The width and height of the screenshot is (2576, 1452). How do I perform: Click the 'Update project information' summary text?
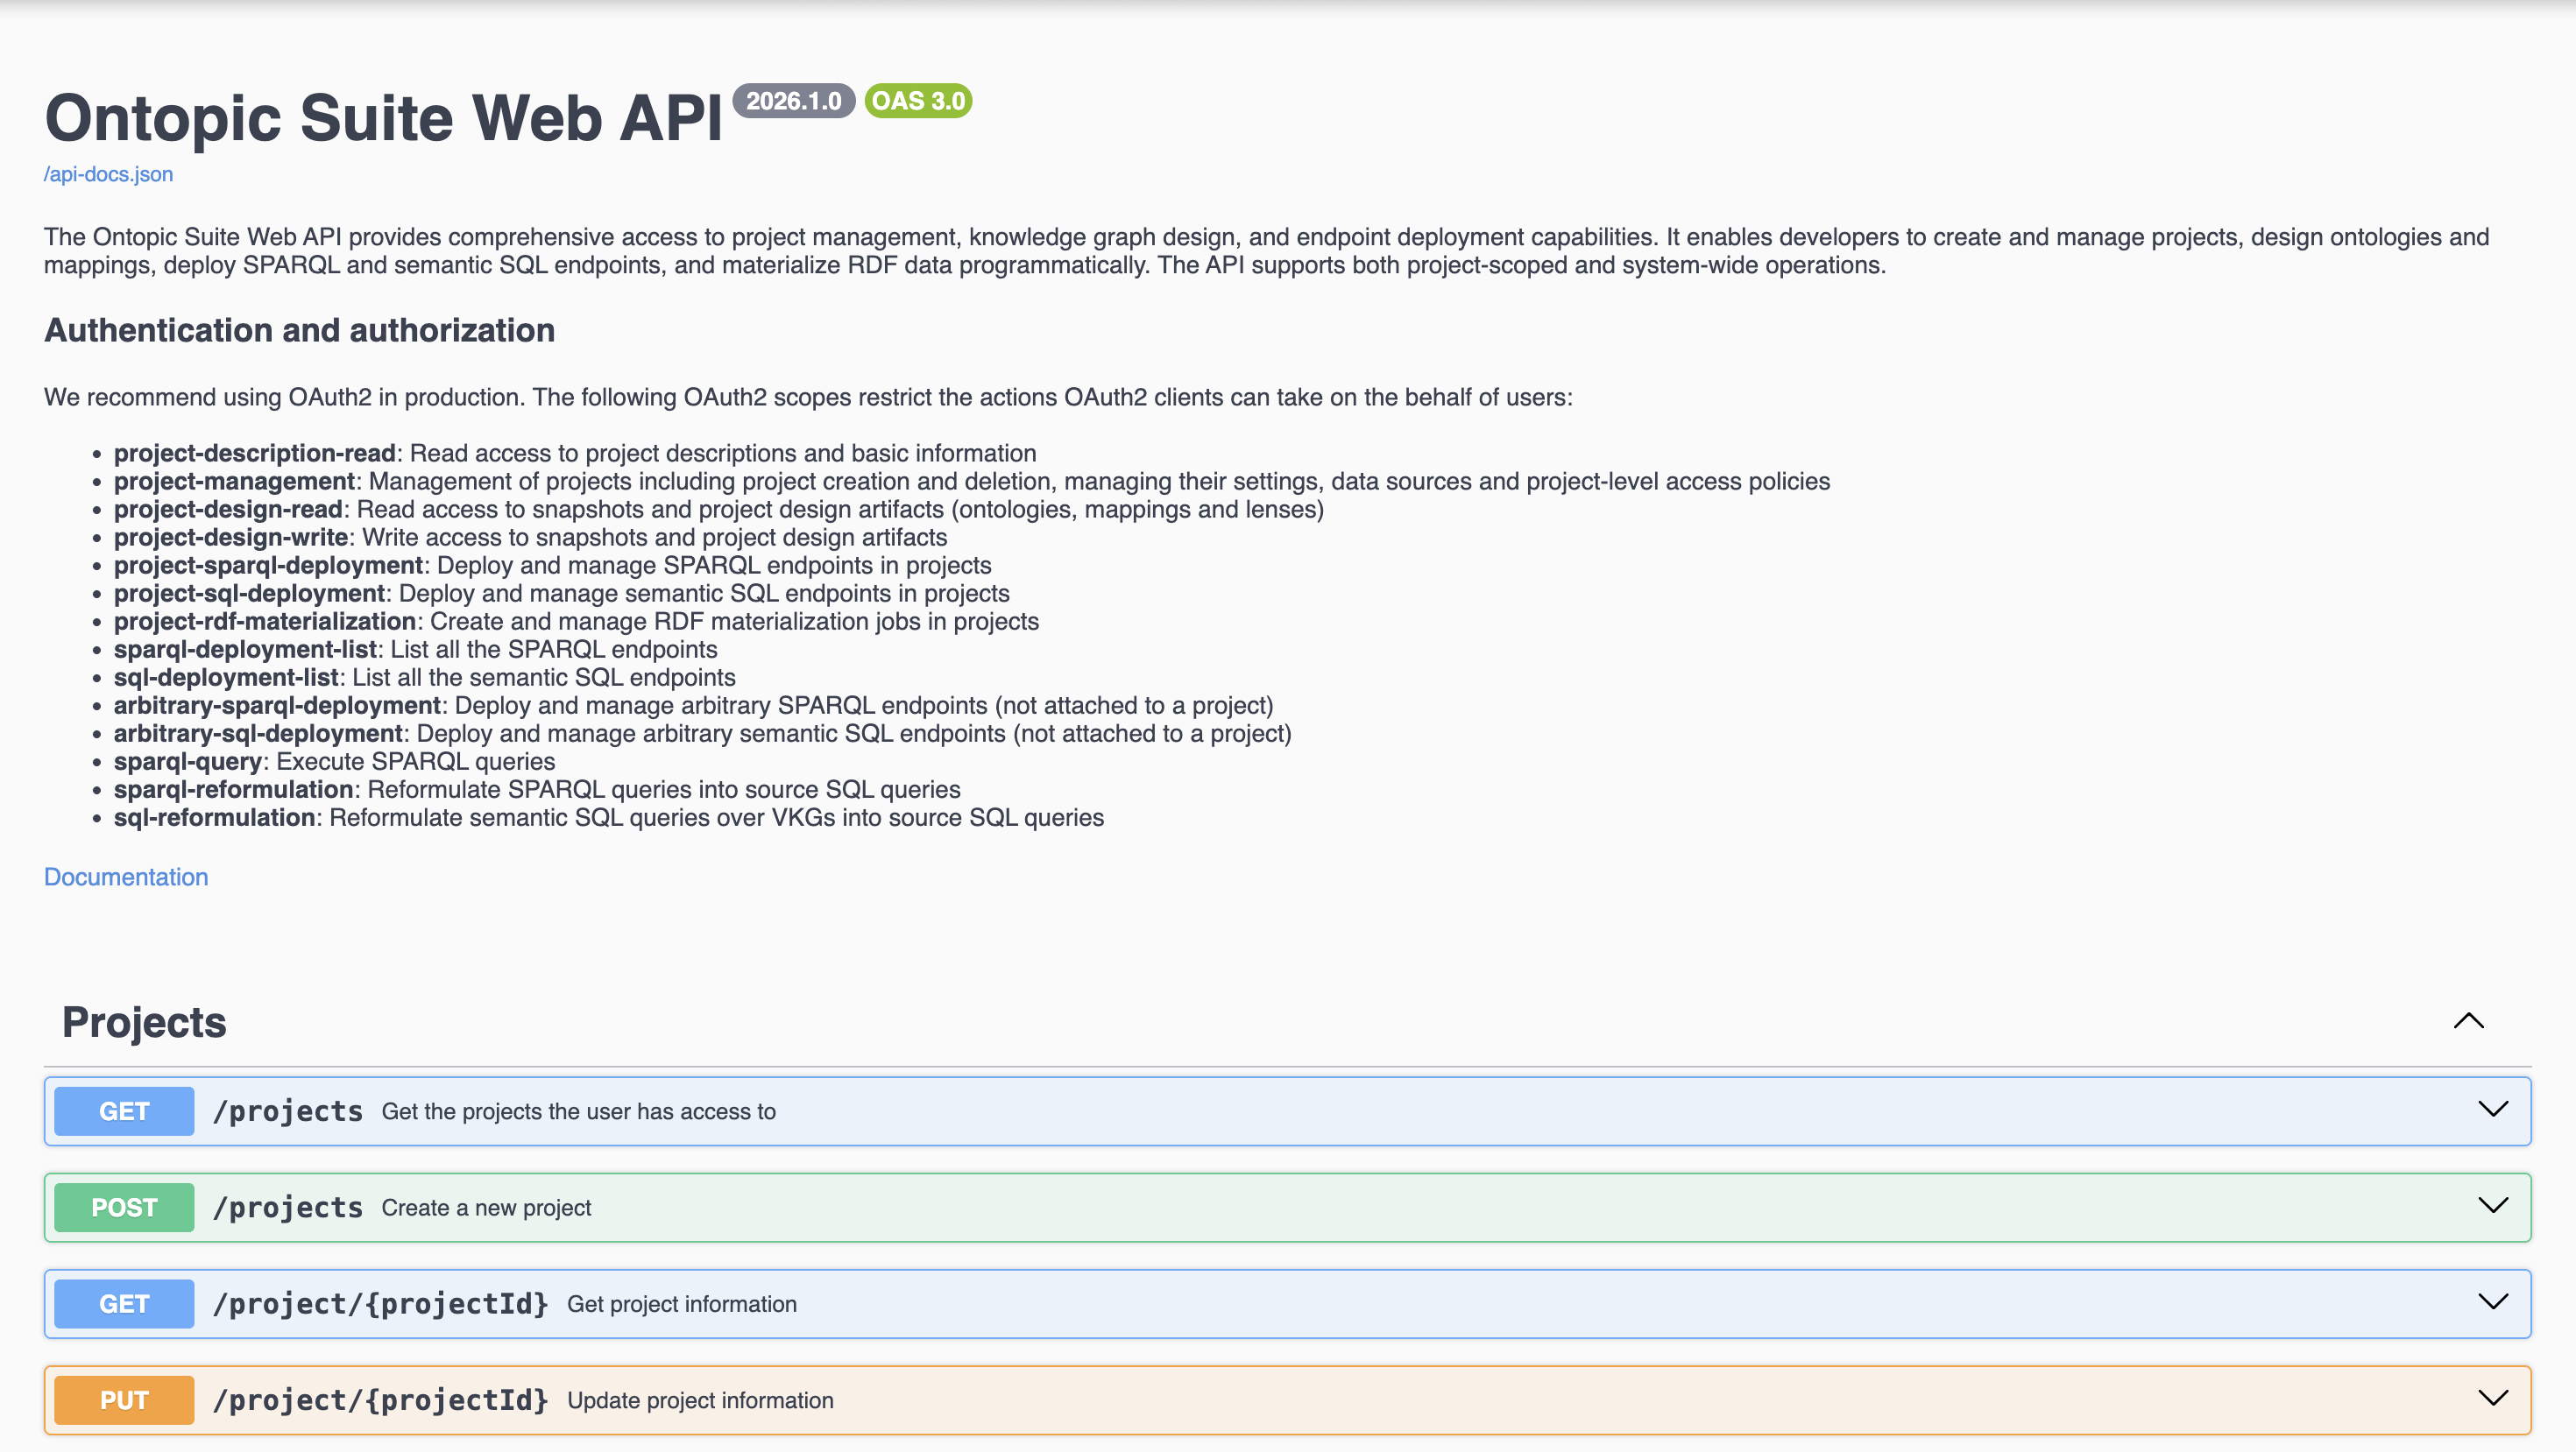700,1400
